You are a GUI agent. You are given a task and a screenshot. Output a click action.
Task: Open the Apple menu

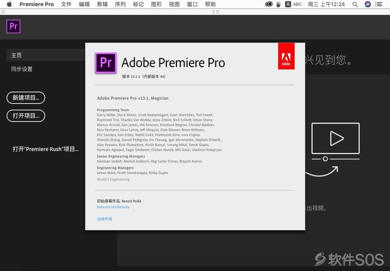pyautogui.click(x=9, y=4)
